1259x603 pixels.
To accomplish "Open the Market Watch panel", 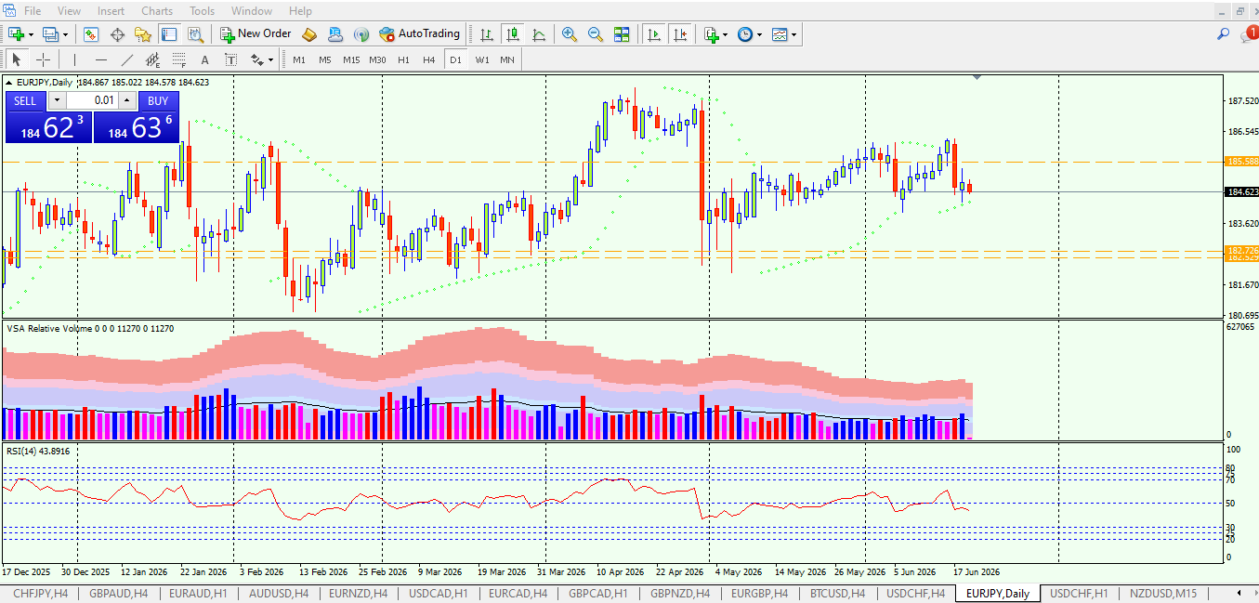I will 91,34.
